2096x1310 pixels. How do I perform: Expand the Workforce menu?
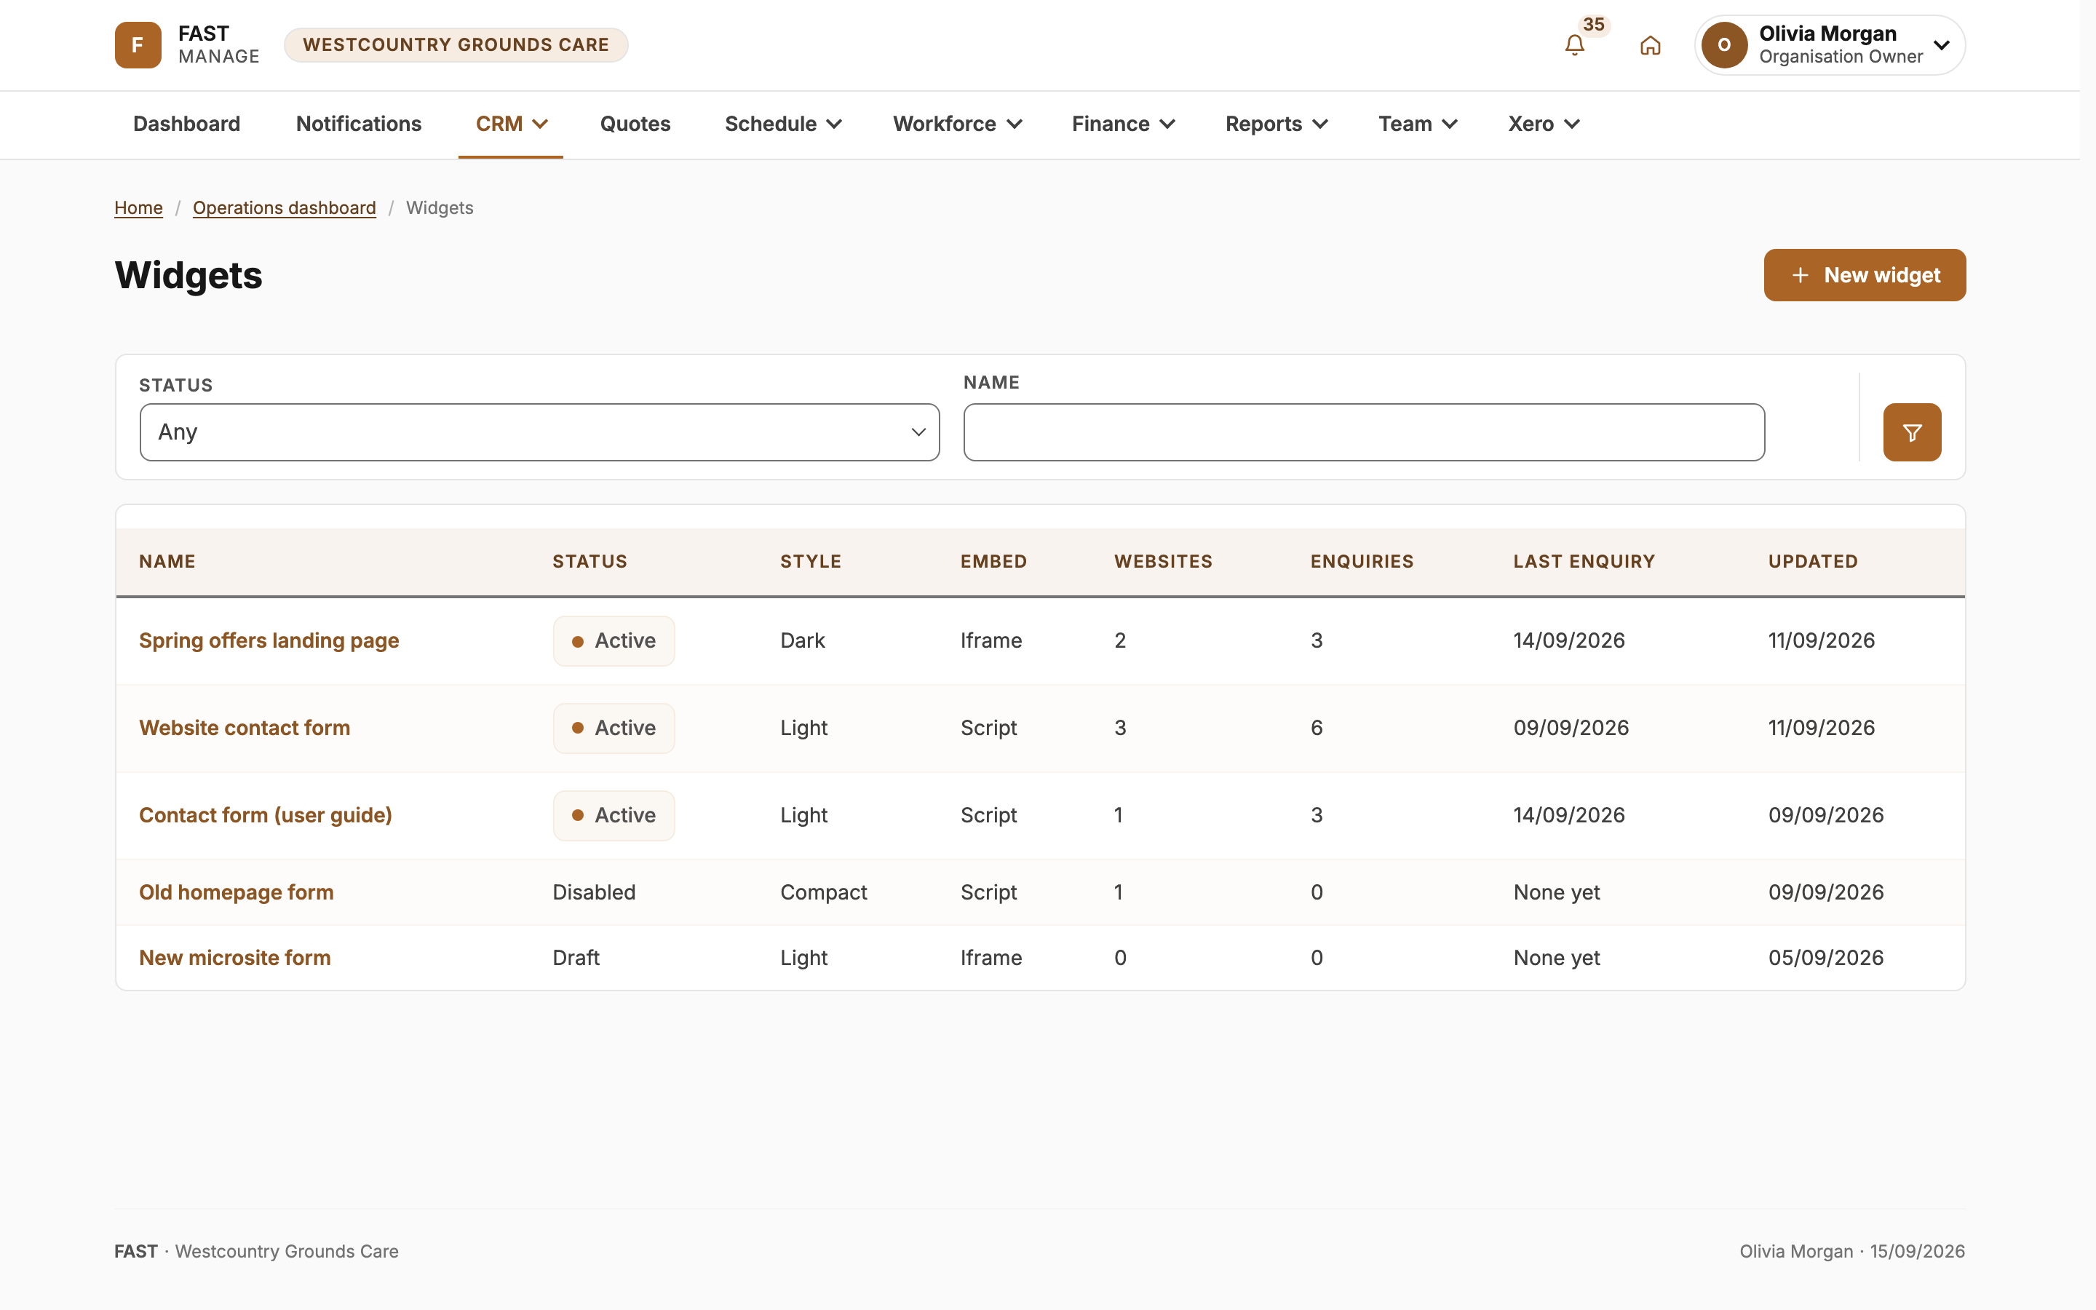(x=957, y=124)
